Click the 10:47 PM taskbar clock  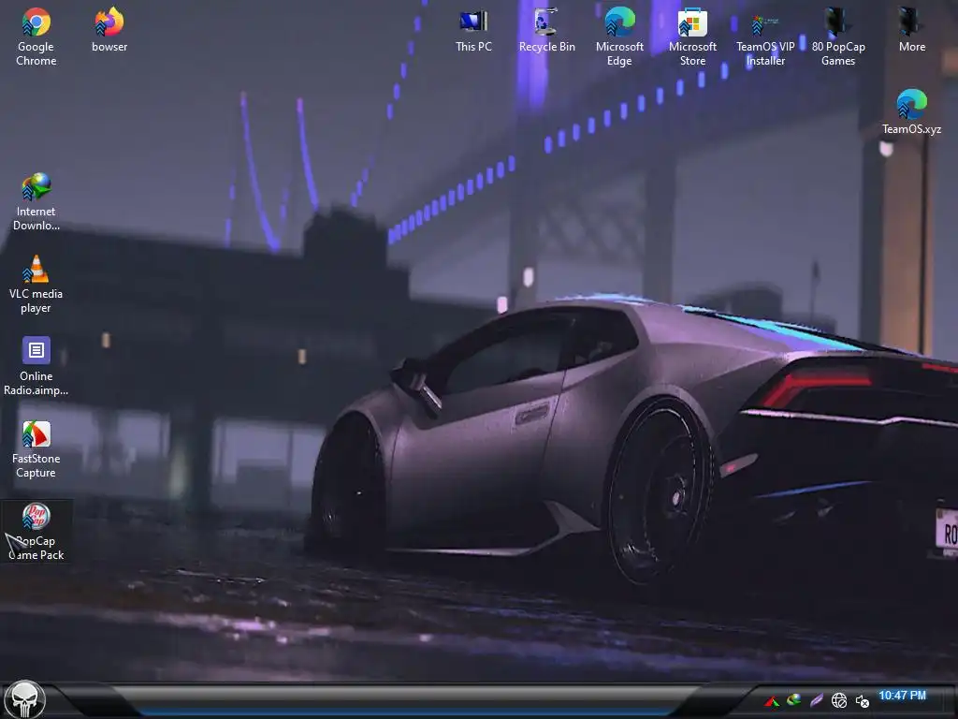click(x=902, y=696)
